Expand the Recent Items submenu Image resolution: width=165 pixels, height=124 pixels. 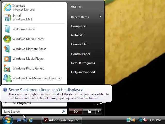click(86, 17)
